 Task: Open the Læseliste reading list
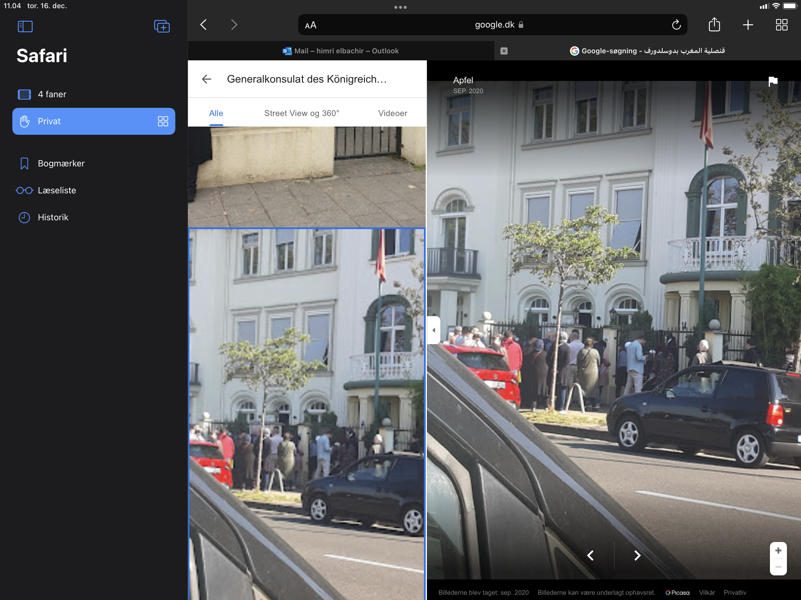tap(94, 190)
